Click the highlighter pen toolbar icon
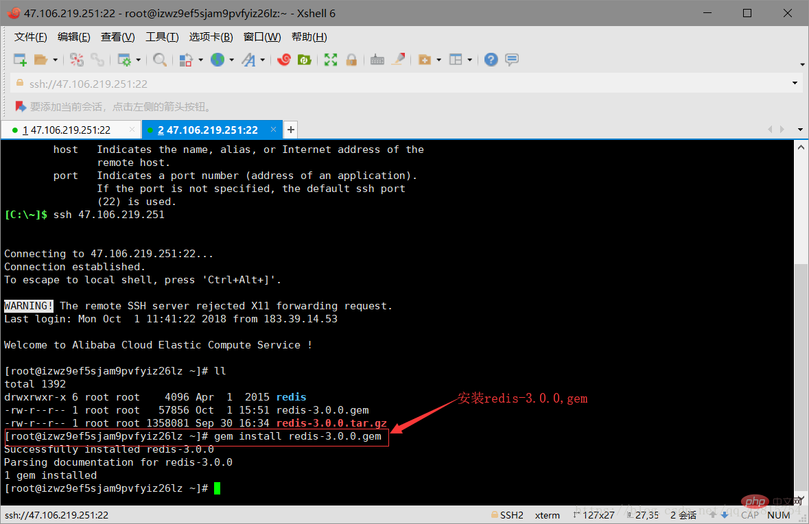The width and height of the screenshot is (809, 524). tap(398, 60)
